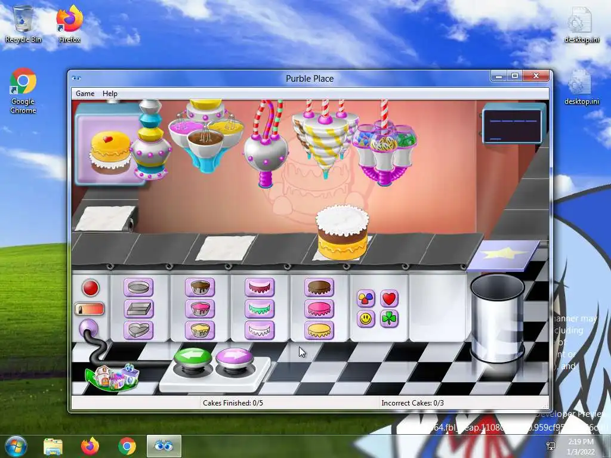Choose the chocolate cake batter

coord(200,288)
